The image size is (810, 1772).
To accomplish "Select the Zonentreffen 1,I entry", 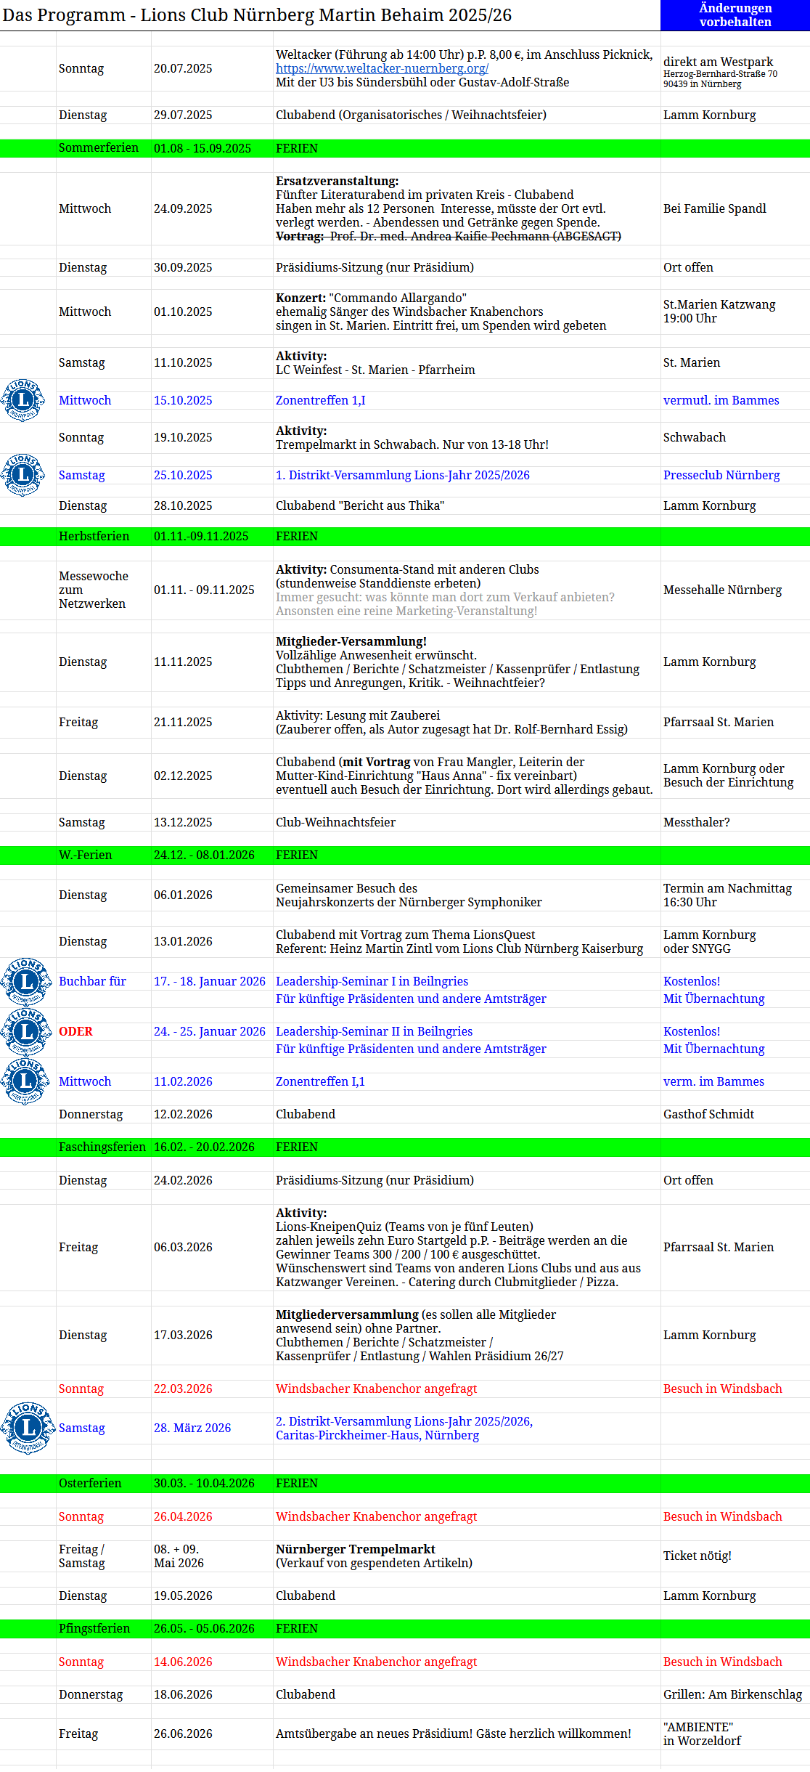I will (x=320, y=400).
